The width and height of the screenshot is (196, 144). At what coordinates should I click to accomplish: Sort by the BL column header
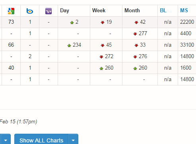click(x=163, y=11)
